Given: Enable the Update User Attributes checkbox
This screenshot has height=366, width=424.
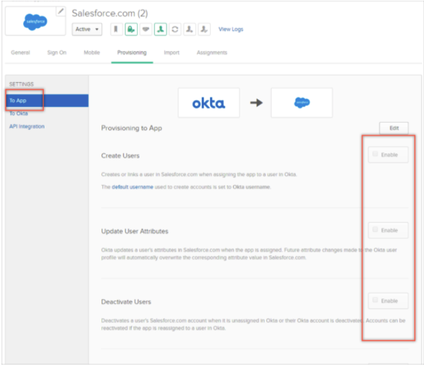Looking at the screenshot, I should pyautogui.click(x=375, y=230).
